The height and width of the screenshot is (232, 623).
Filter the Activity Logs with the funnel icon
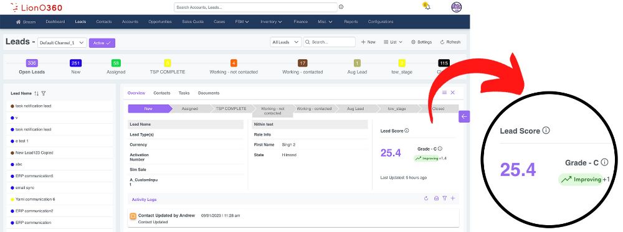tap(445, 198)
